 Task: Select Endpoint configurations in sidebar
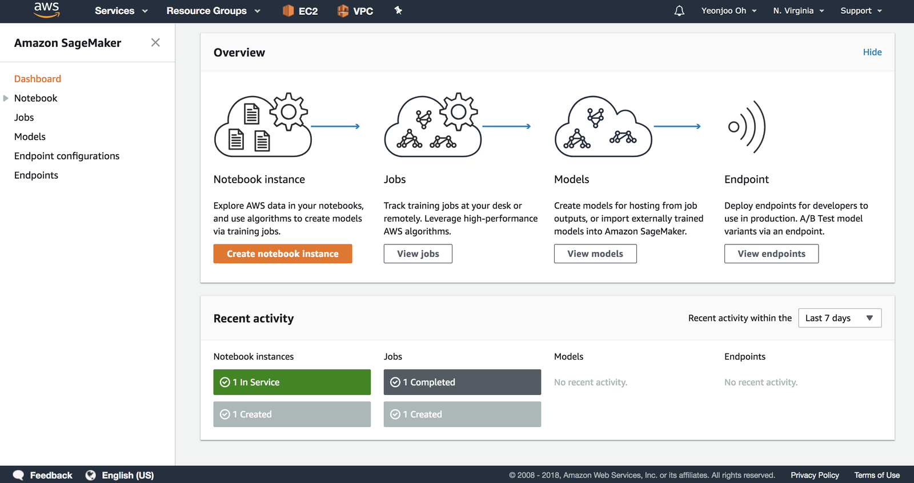click(x=67, y=156)
